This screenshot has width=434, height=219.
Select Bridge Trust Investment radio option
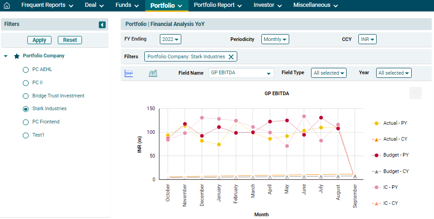coord(26,96)
